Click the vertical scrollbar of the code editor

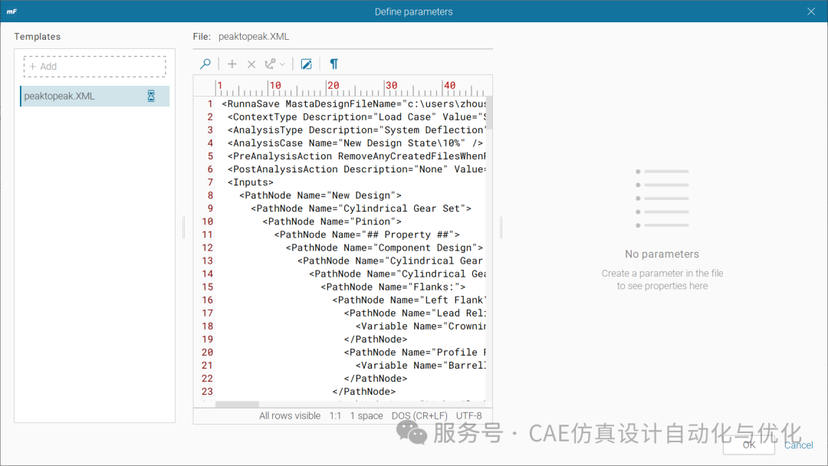[x=489, y=113]
